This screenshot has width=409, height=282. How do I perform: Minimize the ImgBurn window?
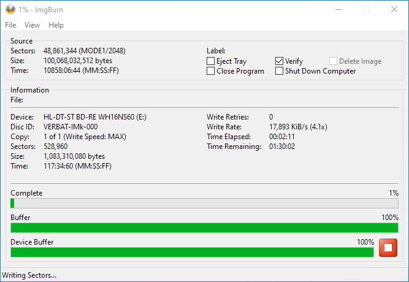[338, 10]
